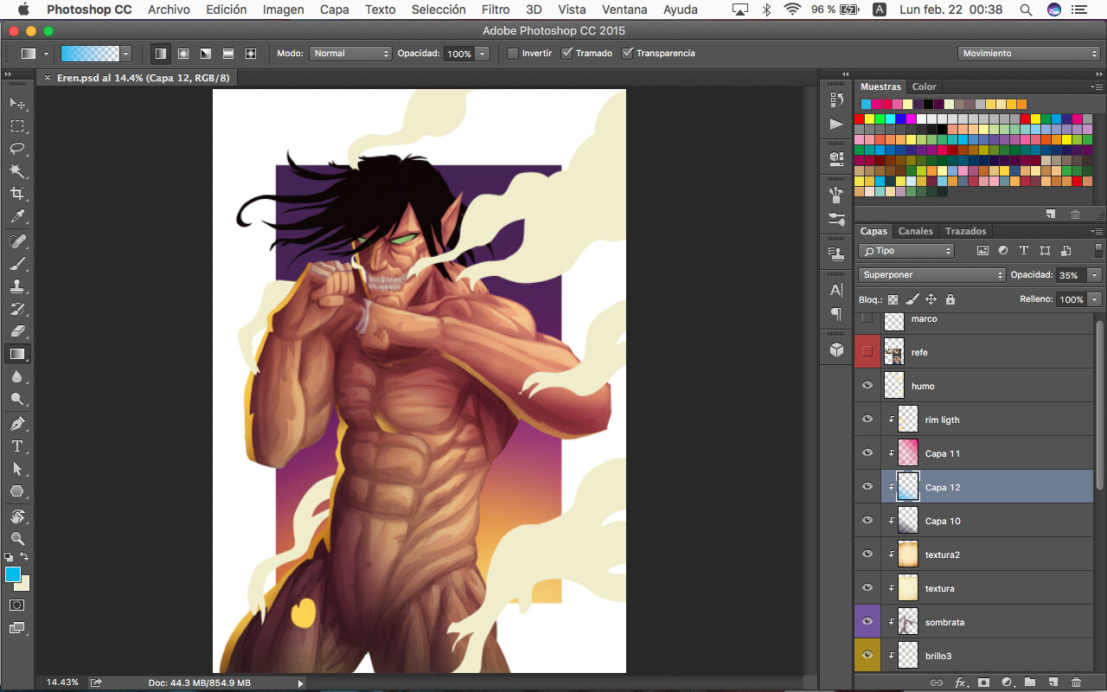Open the Relleno 100% slider arrow
Viewport: 1107px width, 692px height.
[1094, 299]
